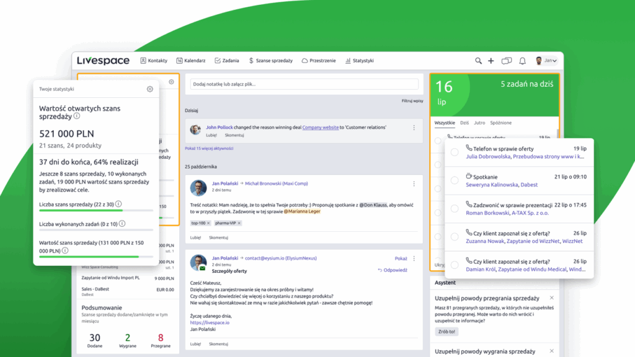Open the search magnifier in top bar

[x=477, y=60]
